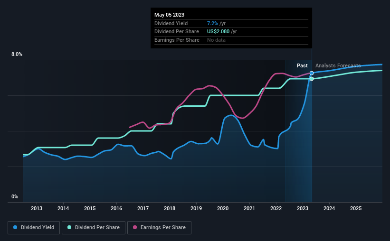Click the 2024 x-axis label
Viewport: 390px width, 241px height.
[329, 208]
